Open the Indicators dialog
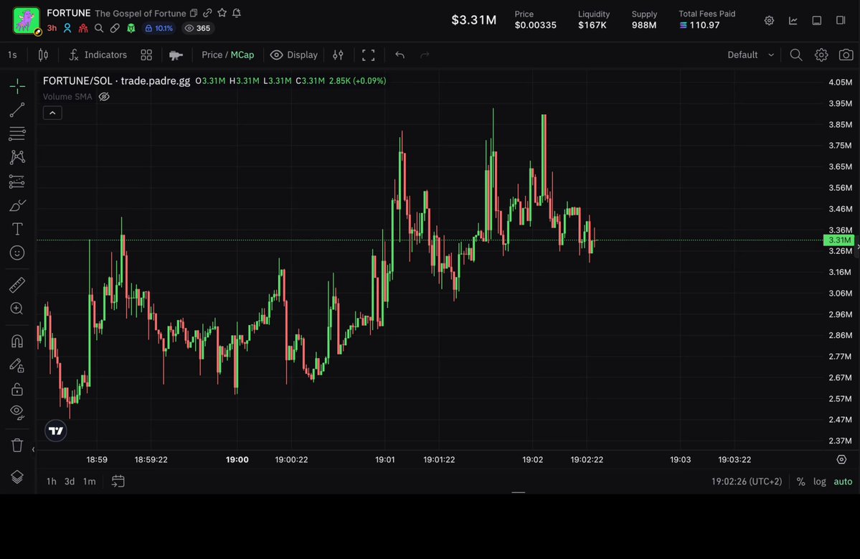 tap(98, 55)
